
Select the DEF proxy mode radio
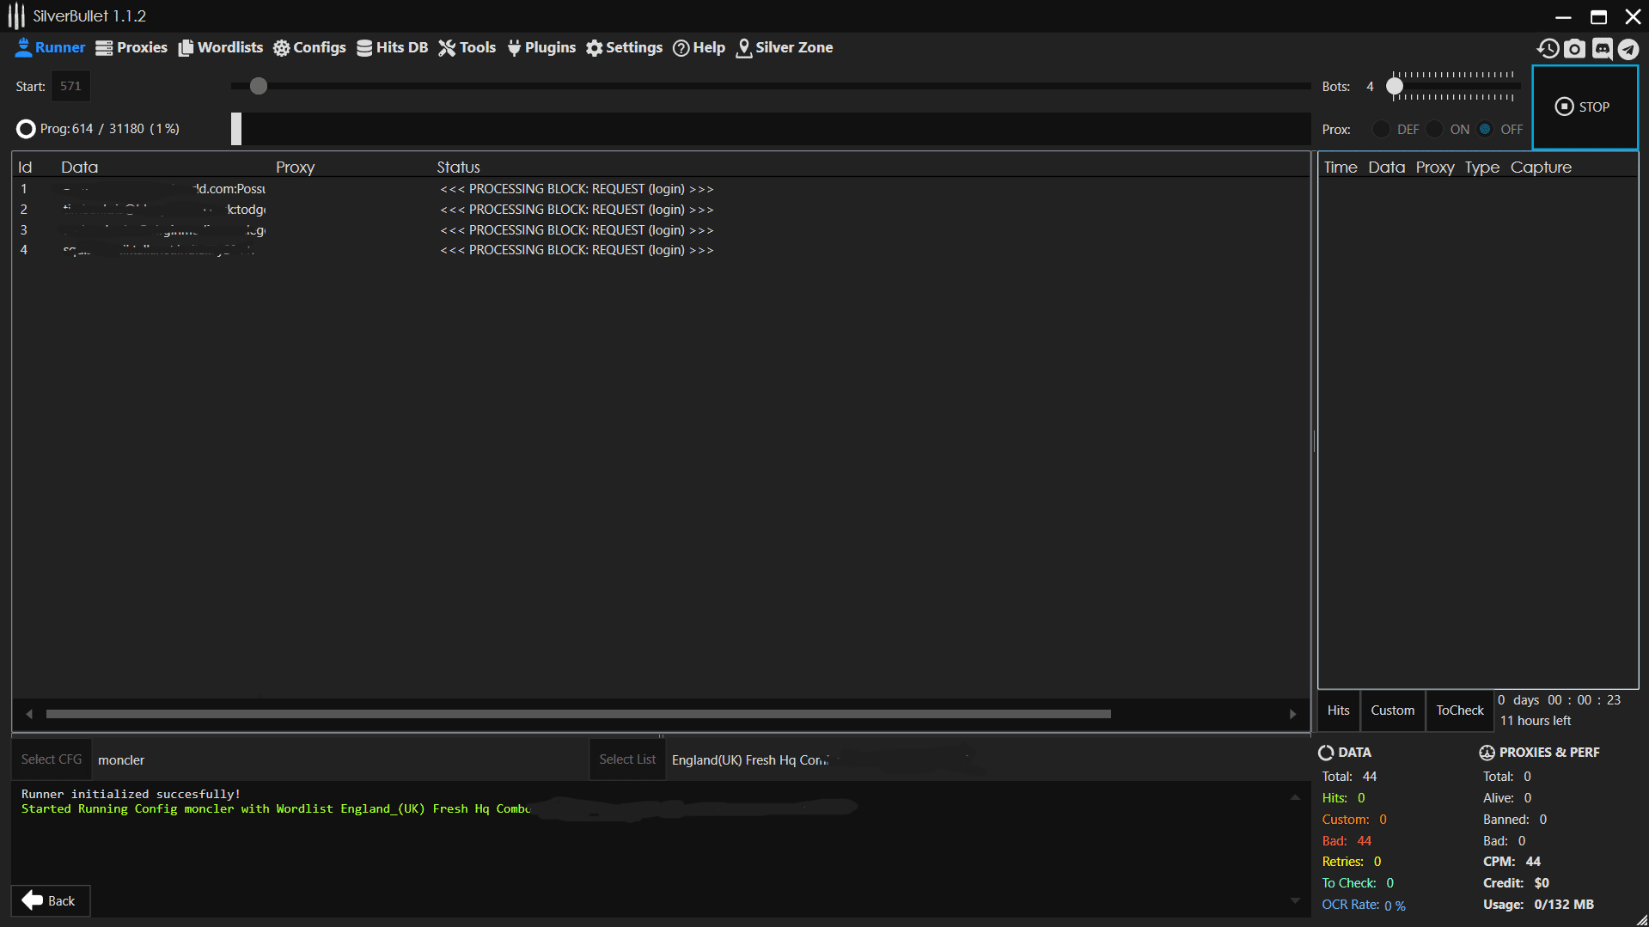tap(1381, 129)
